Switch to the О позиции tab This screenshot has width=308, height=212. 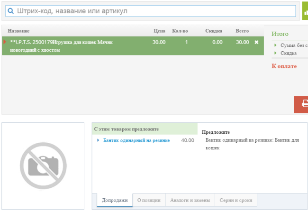tap(149, 200)
